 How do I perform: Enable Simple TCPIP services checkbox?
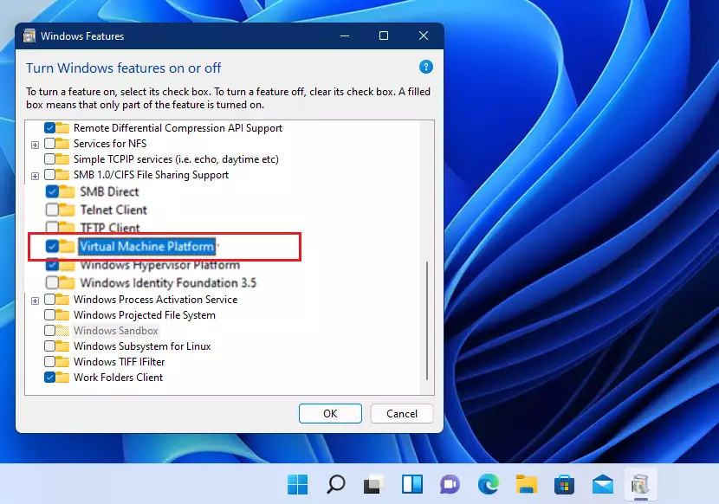click(49, 159)
